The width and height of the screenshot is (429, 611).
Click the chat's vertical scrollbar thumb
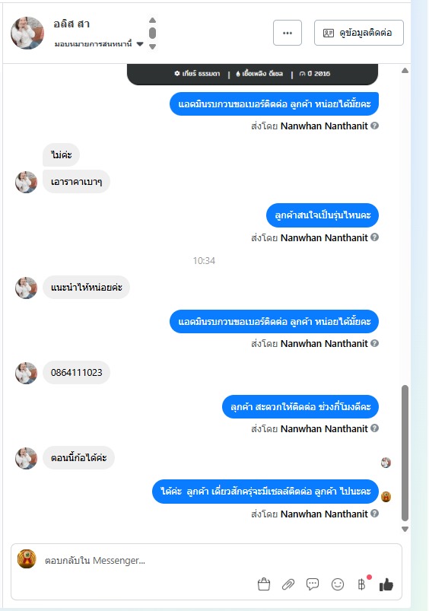[405, 453]
